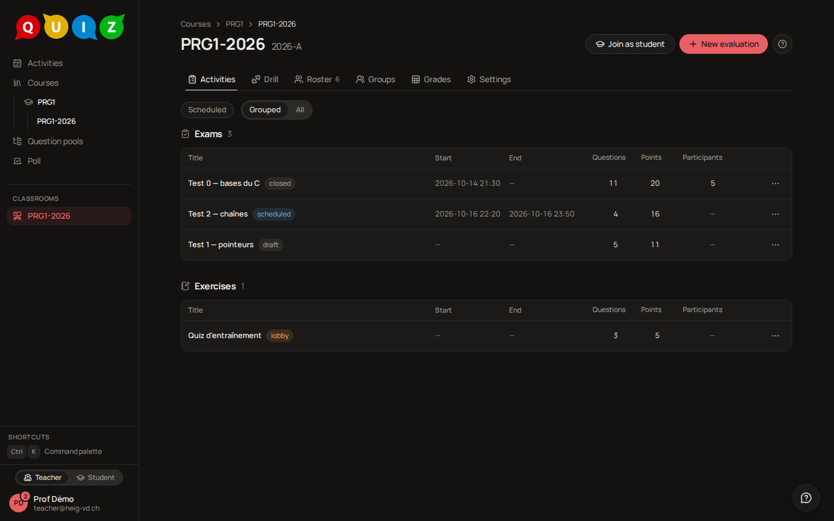Click the Exams section clipboard icon
834x521 pixels.
coord(185,134)
